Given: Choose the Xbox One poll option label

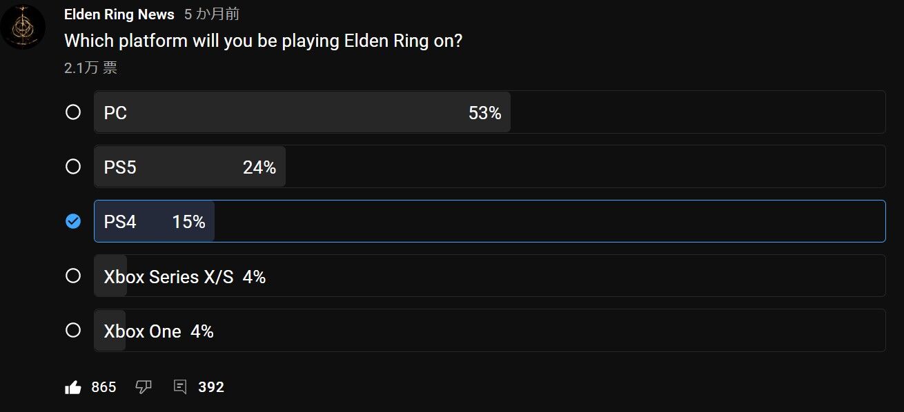Looking at the screenshot, I should [x=142, y=331].
